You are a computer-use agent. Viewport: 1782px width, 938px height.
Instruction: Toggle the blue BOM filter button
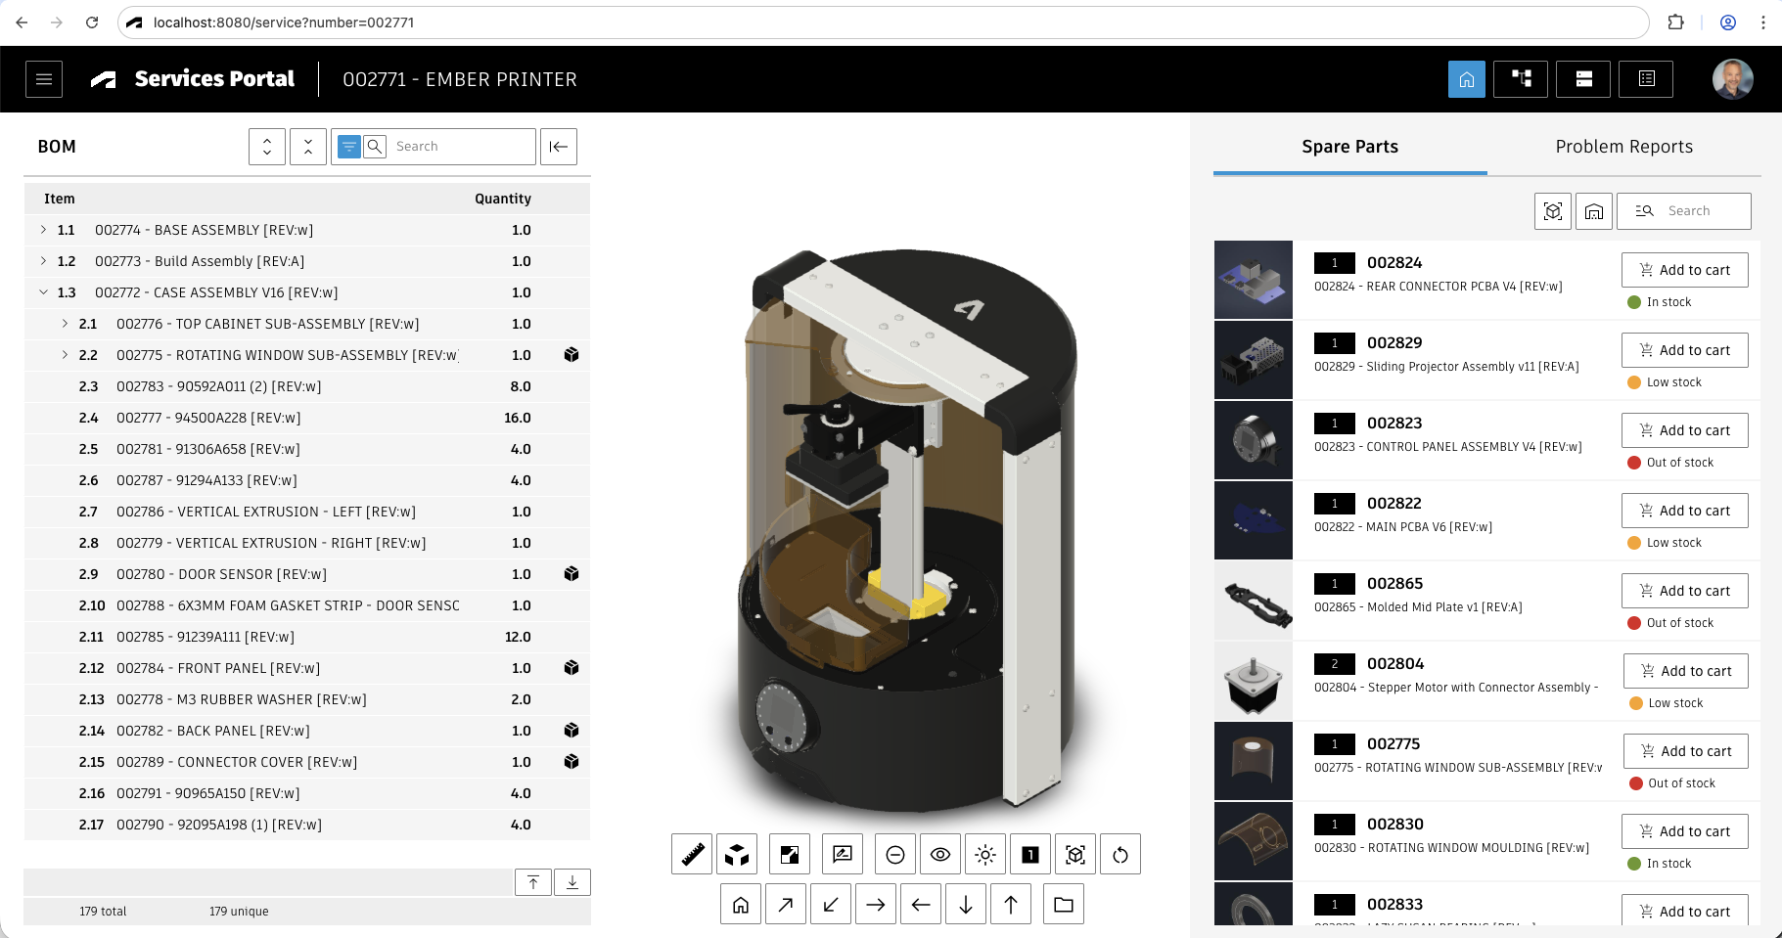point(349,147)
